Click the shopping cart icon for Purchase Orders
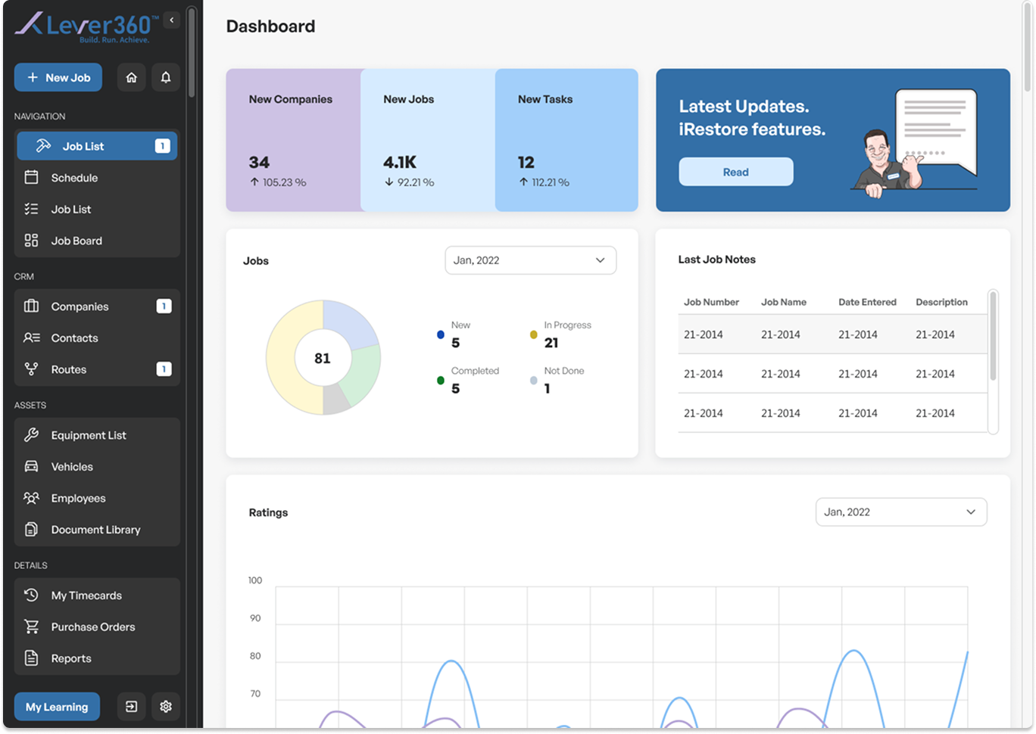Viewport: 1036px width, 734px height. pos(31,627)
